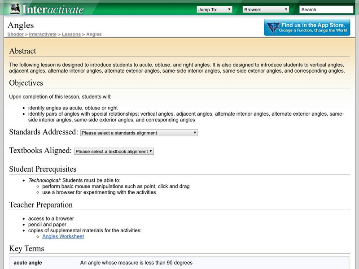The height and width of the screenshot is (269, 359).
Task: Click the Teacher Preparation heading
Action: point(41,205)
